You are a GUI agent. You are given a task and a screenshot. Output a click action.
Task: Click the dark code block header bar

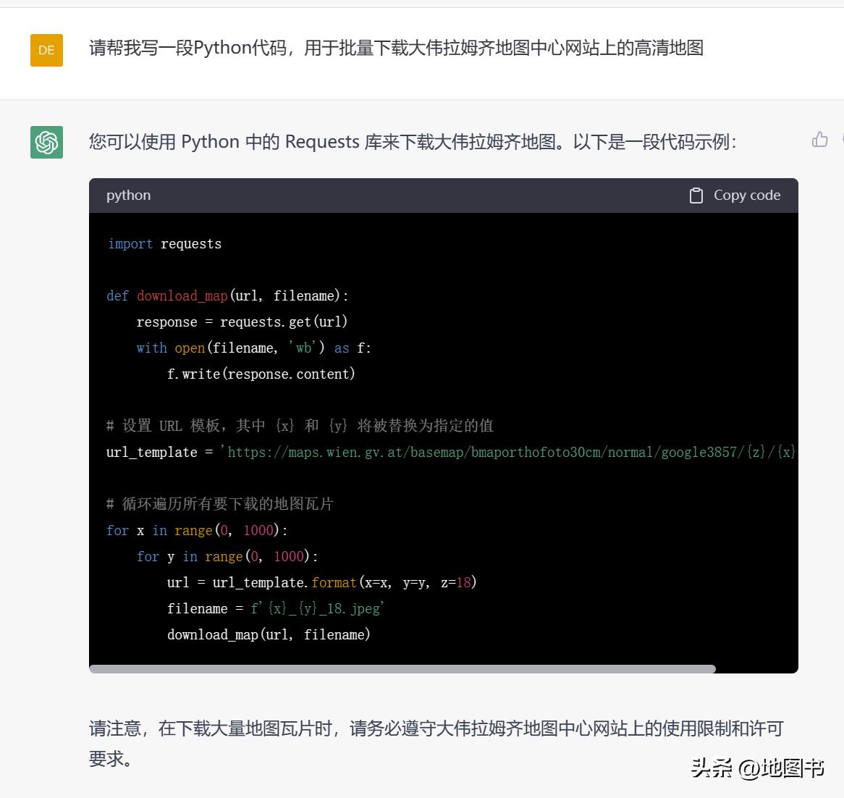434,195
